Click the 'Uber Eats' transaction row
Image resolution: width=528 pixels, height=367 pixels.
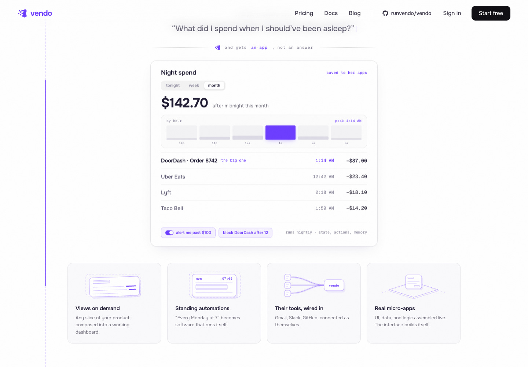(x=264, y=177)
